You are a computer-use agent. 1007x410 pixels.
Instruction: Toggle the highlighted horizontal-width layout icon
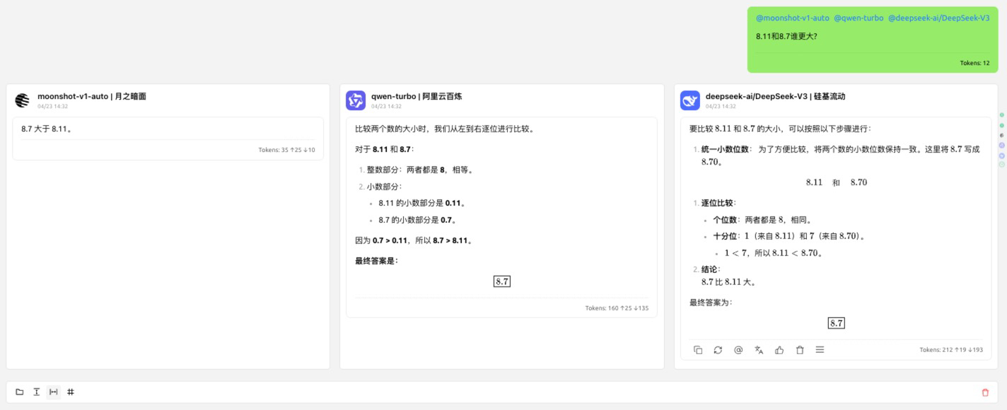(53, 392)
